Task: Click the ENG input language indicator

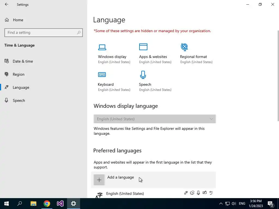Action: (242, 204)
